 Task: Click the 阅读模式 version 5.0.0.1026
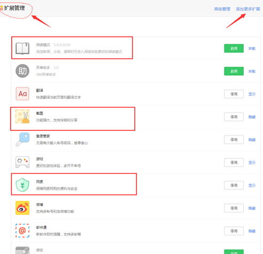point(62,45)
